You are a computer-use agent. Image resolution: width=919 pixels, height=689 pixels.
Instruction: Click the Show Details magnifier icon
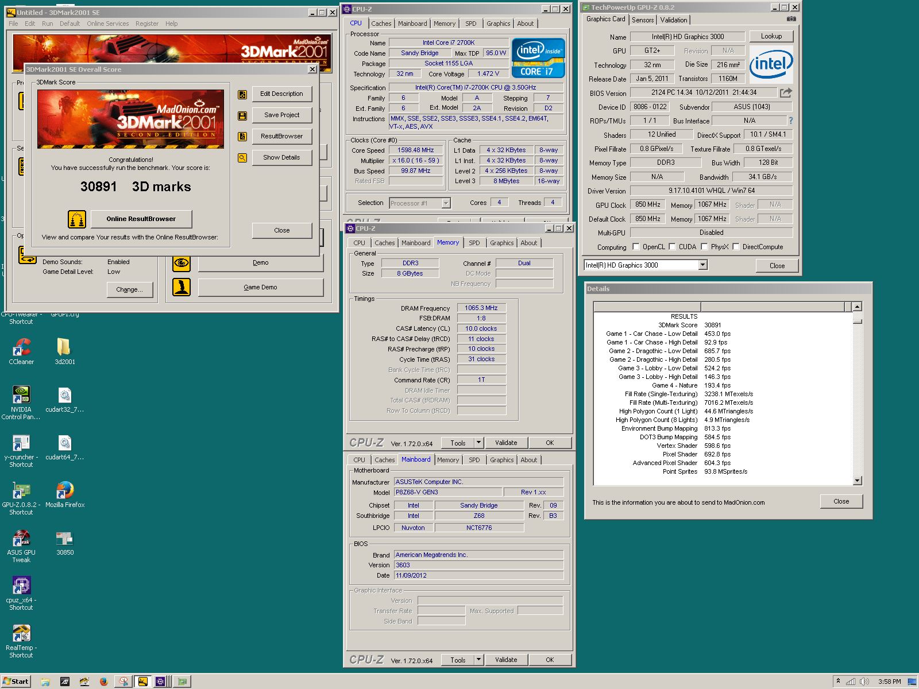(x=242, y=158)
